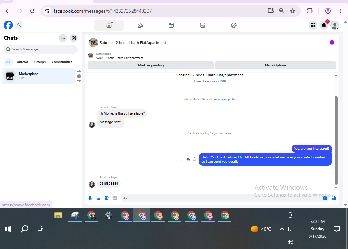Open Windows Start menu
The image size is (348, 249).
[8, 229]
